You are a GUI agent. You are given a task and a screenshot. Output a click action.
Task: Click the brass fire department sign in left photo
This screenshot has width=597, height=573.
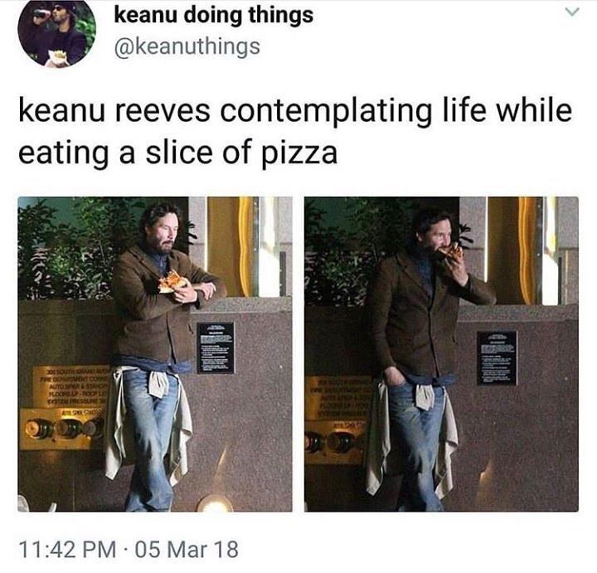point(70,387)
